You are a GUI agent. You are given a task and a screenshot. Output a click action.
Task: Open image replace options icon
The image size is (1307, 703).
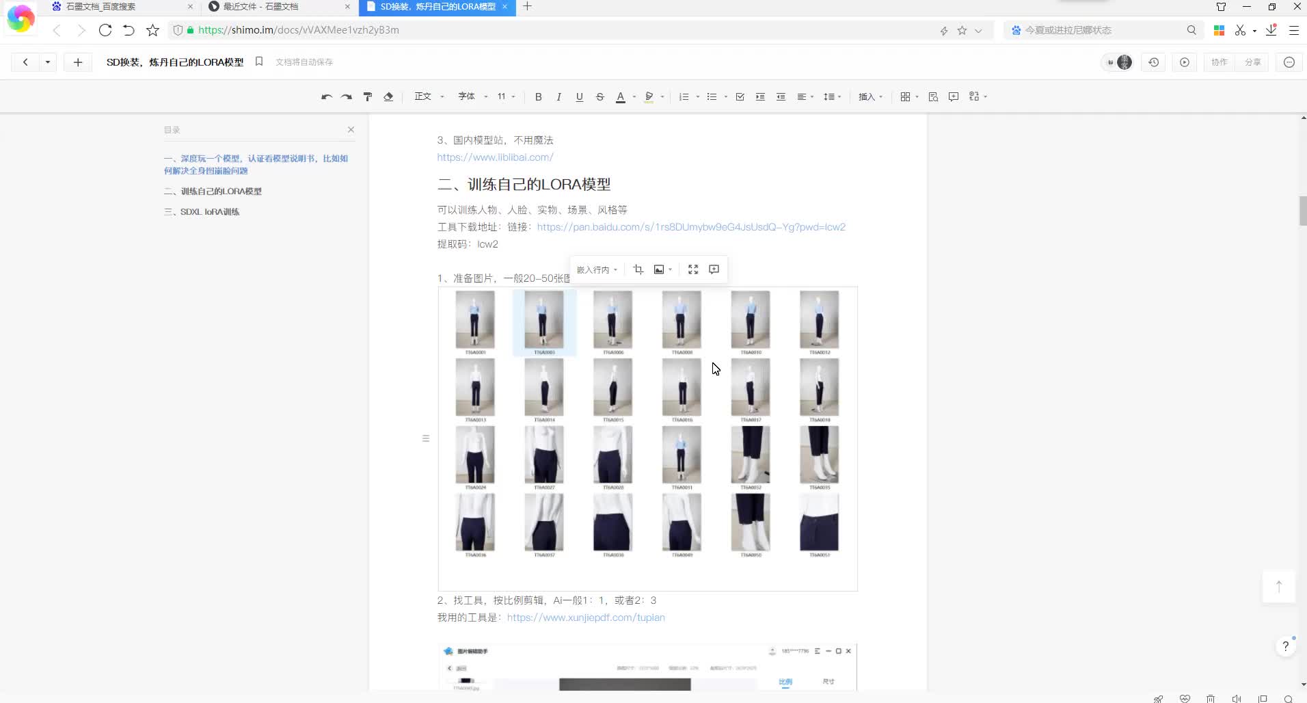coord(662,269)
